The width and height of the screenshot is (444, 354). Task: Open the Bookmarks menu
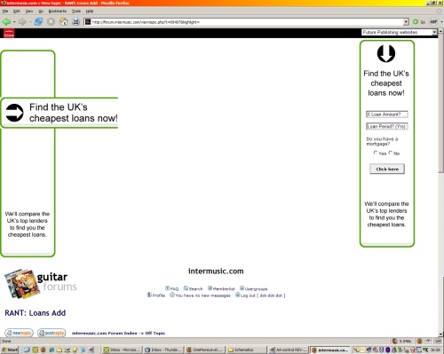58,11
